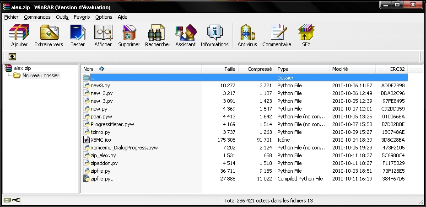426x207 pixels.
Task: Select the zipfile.pyc file row
Action: (x=102, y=179)
